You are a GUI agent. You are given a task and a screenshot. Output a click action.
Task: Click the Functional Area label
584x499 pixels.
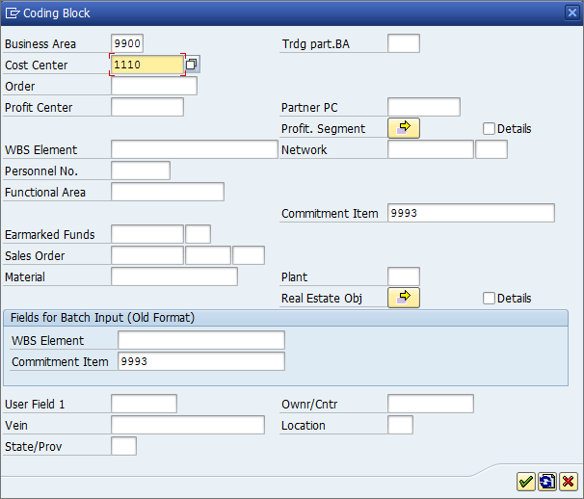click(x=45, y=192)
